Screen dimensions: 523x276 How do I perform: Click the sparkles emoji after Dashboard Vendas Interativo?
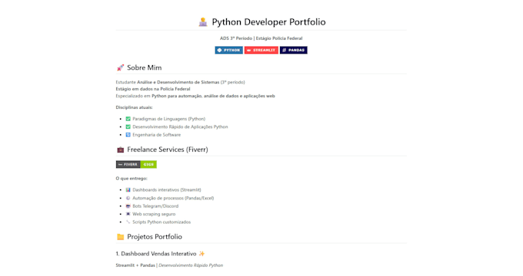[x=202, y=254]
